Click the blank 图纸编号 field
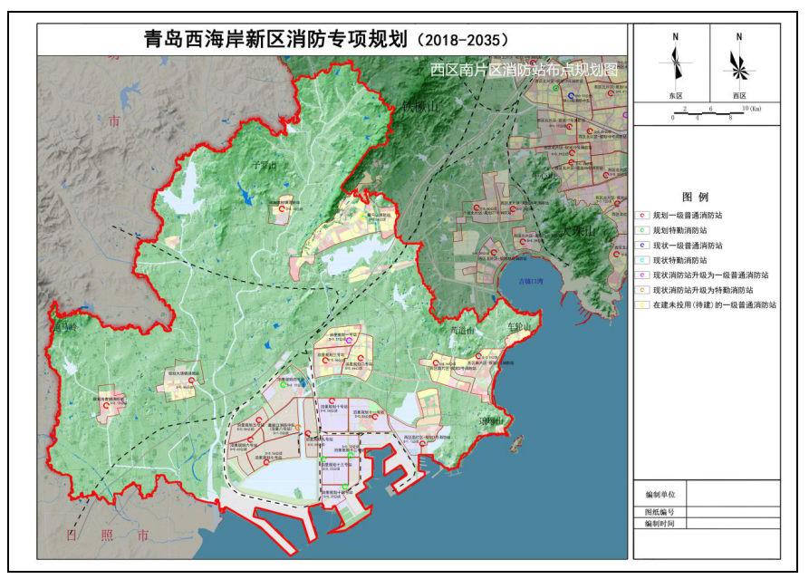Viewport: 809px width, 579px height. coord(732,512)
